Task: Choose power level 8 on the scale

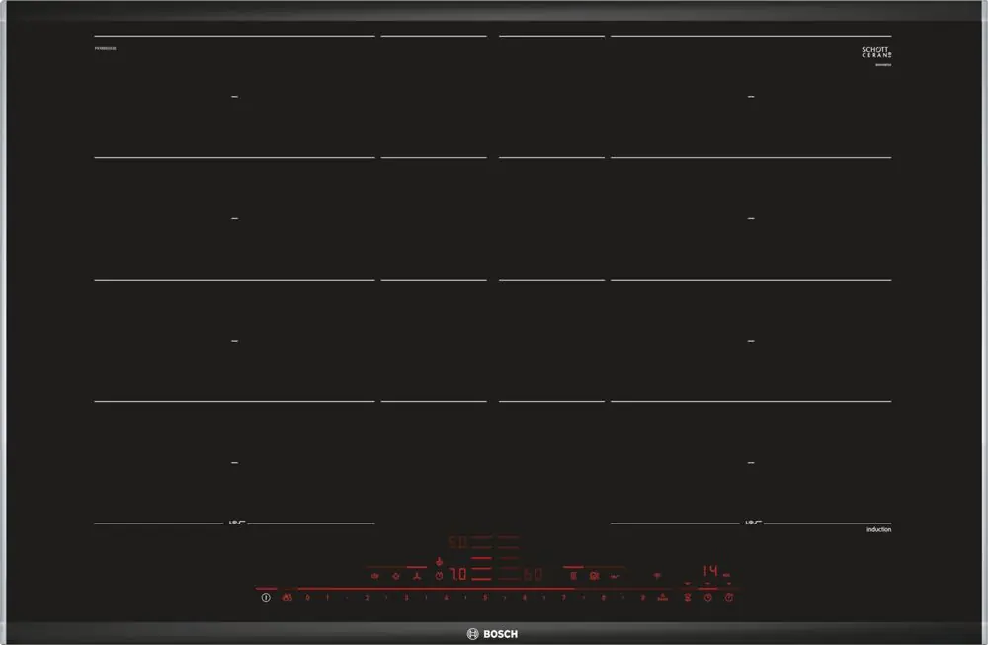Action: click(x=603, y=598)
